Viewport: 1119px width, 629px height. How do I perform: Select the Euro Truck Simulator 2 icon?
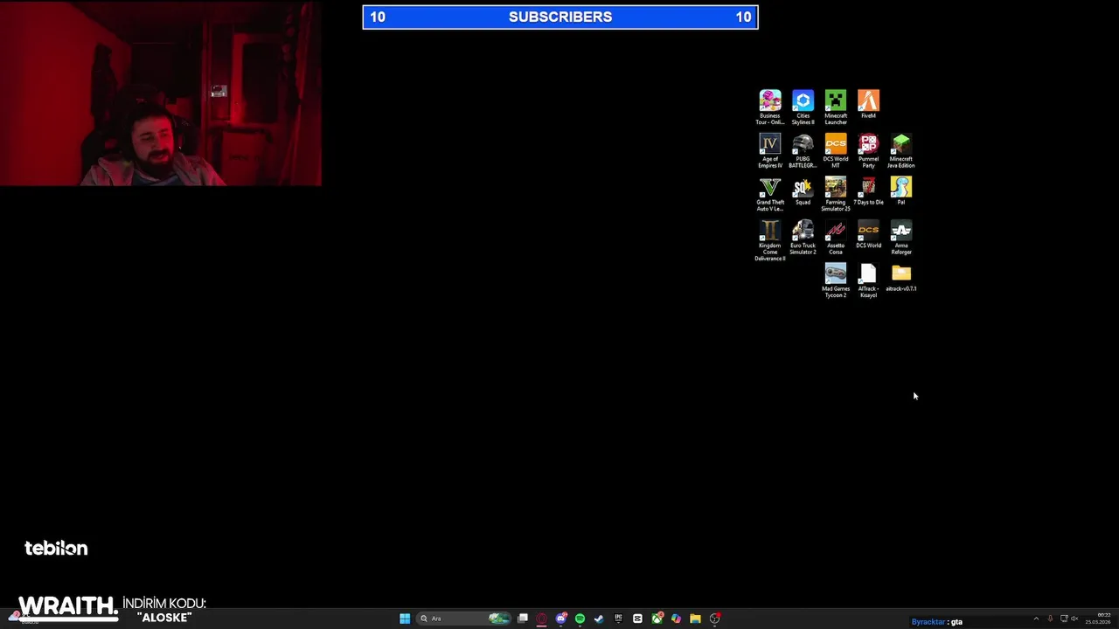[803, 238]
